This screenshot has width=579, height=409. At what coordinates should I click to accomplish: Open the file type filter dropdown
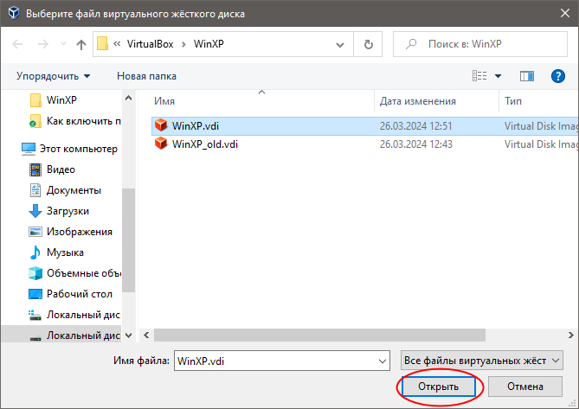point(483,360)
